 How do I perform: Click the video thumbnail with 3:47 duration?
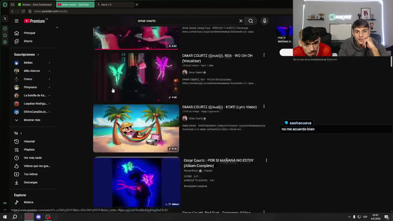136,37
